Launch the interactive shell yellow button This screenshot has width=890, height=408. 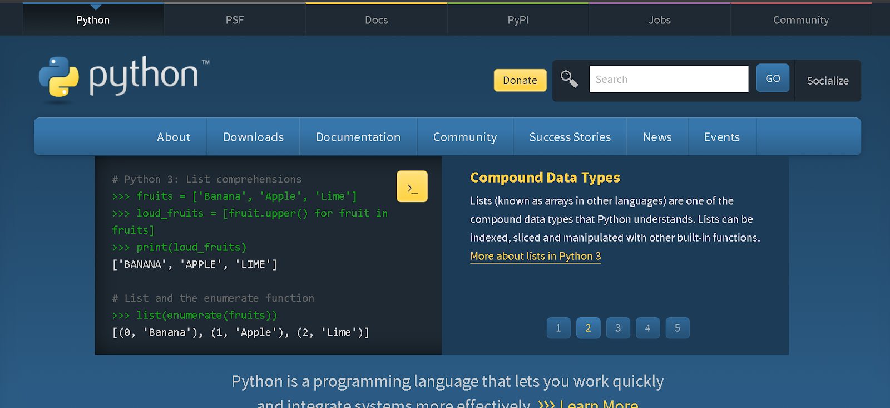(x=412, y=186)
